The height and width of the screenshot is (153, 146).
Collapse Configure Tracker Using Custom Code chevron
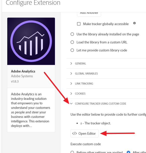[x=71, y=104]
